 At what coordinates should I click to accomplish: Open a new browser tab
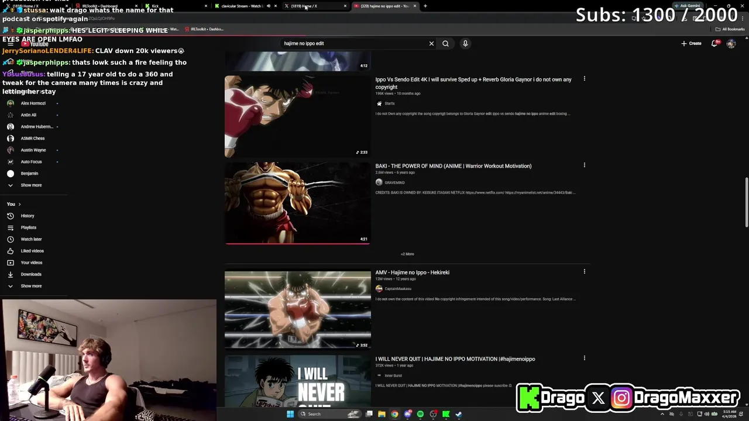coord(425,6)
